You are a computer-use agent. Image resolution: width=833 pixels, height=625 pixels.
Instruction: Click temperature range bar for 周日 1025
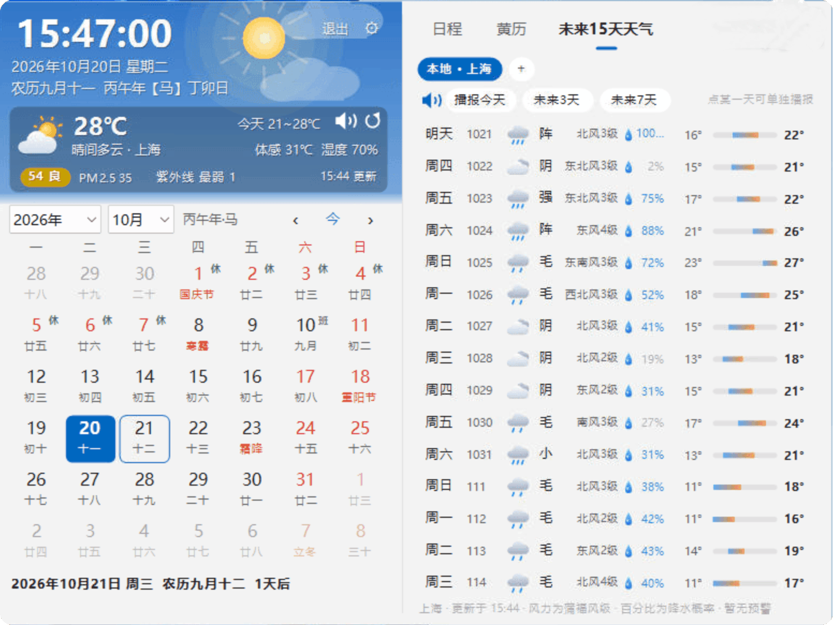744,263
